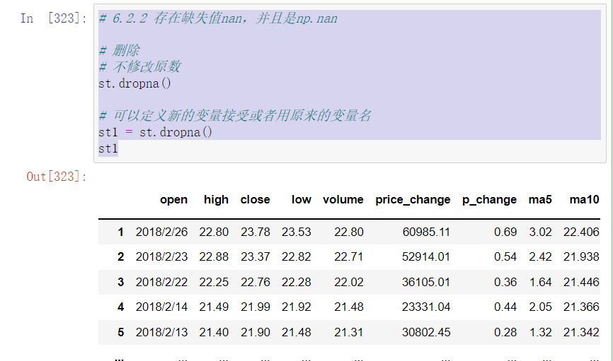Viewport: 613px width, 361px height.
Task: Click row index 1 in the table
Action: point(121,232)
